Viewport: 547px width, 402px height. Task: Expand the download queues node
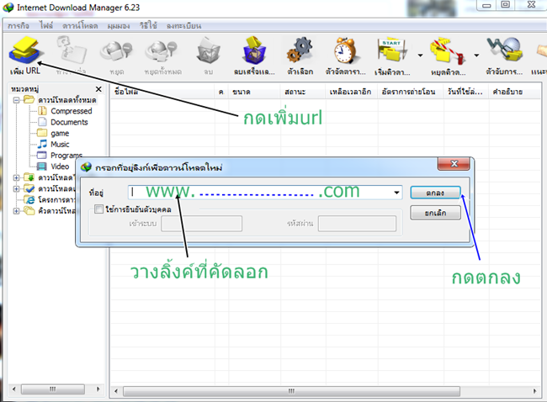coord(16,211)
